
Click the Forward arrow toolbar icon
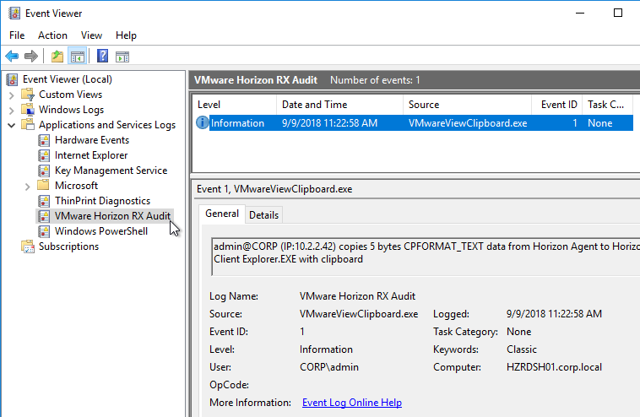coord(31,57)
